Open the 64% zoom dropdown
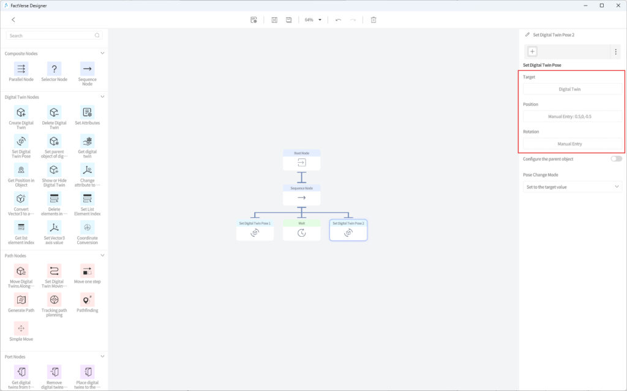Viewport: 627px width, 391px height. 313,20
